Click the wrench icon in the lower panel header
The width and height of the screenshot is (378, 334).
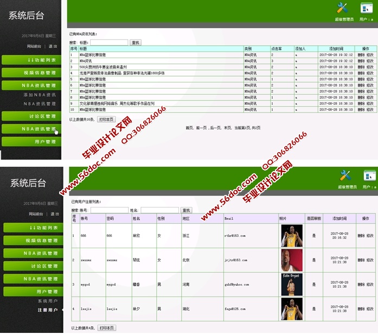point(345,175)
